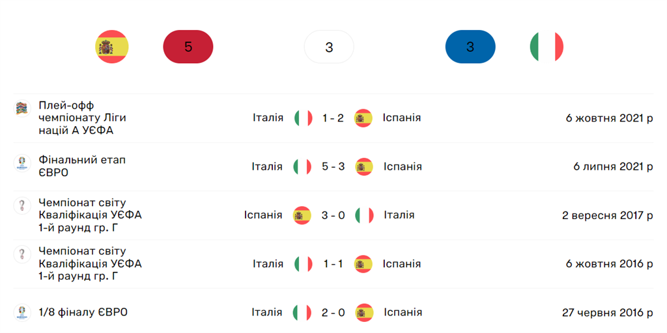
Task: Open the 3 - 0 match score link
Action: click(x=333, y=215)
